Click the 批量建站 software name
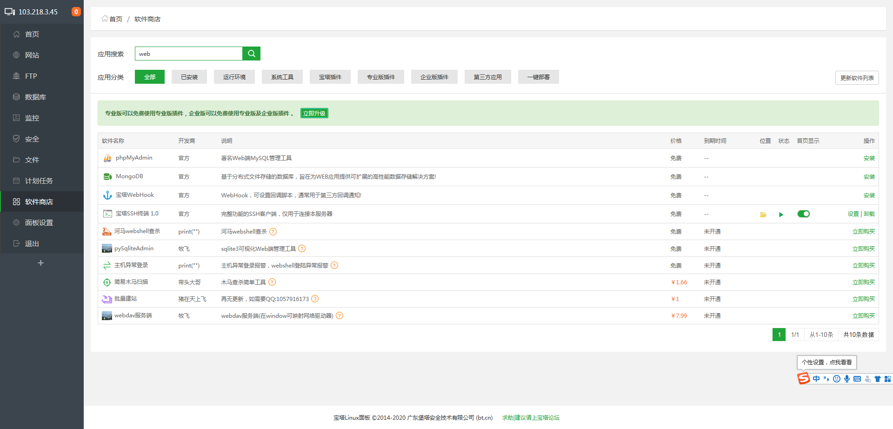 (126, 299)
